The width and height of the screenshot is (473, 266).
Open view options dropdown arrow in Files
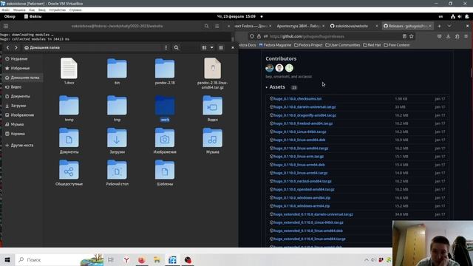(x=212, y=47)
